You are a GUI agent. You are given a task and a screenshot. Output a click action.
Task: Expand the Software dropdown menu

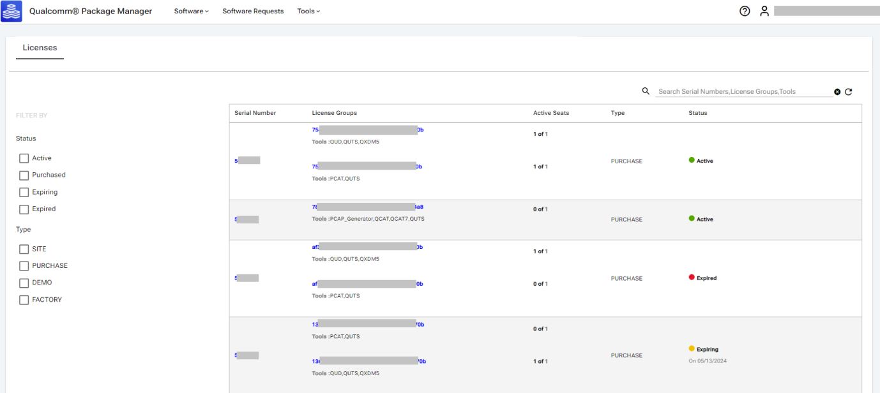pyautogui.click(x=191, y=11)
